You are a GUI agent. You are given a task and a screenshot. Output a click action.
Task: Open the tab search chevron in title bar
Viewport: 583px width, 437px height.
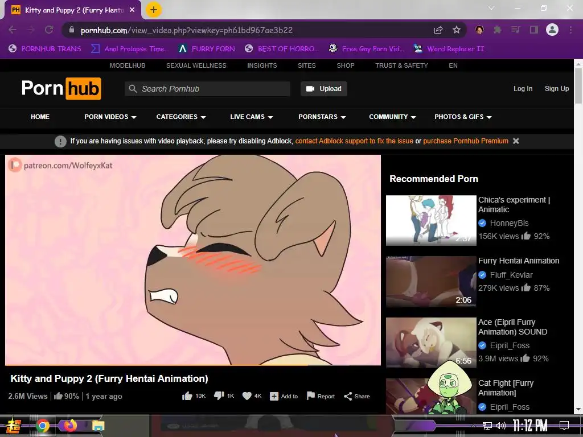pos(491,8)
